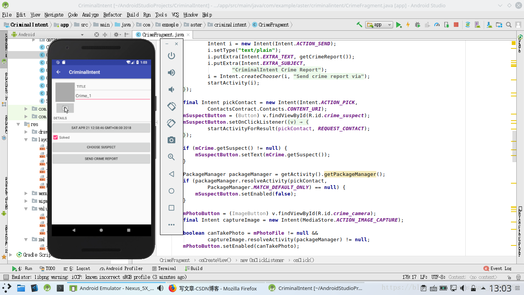
Task: Toggle the TODO tool window
Action: [x=48, y=268]
